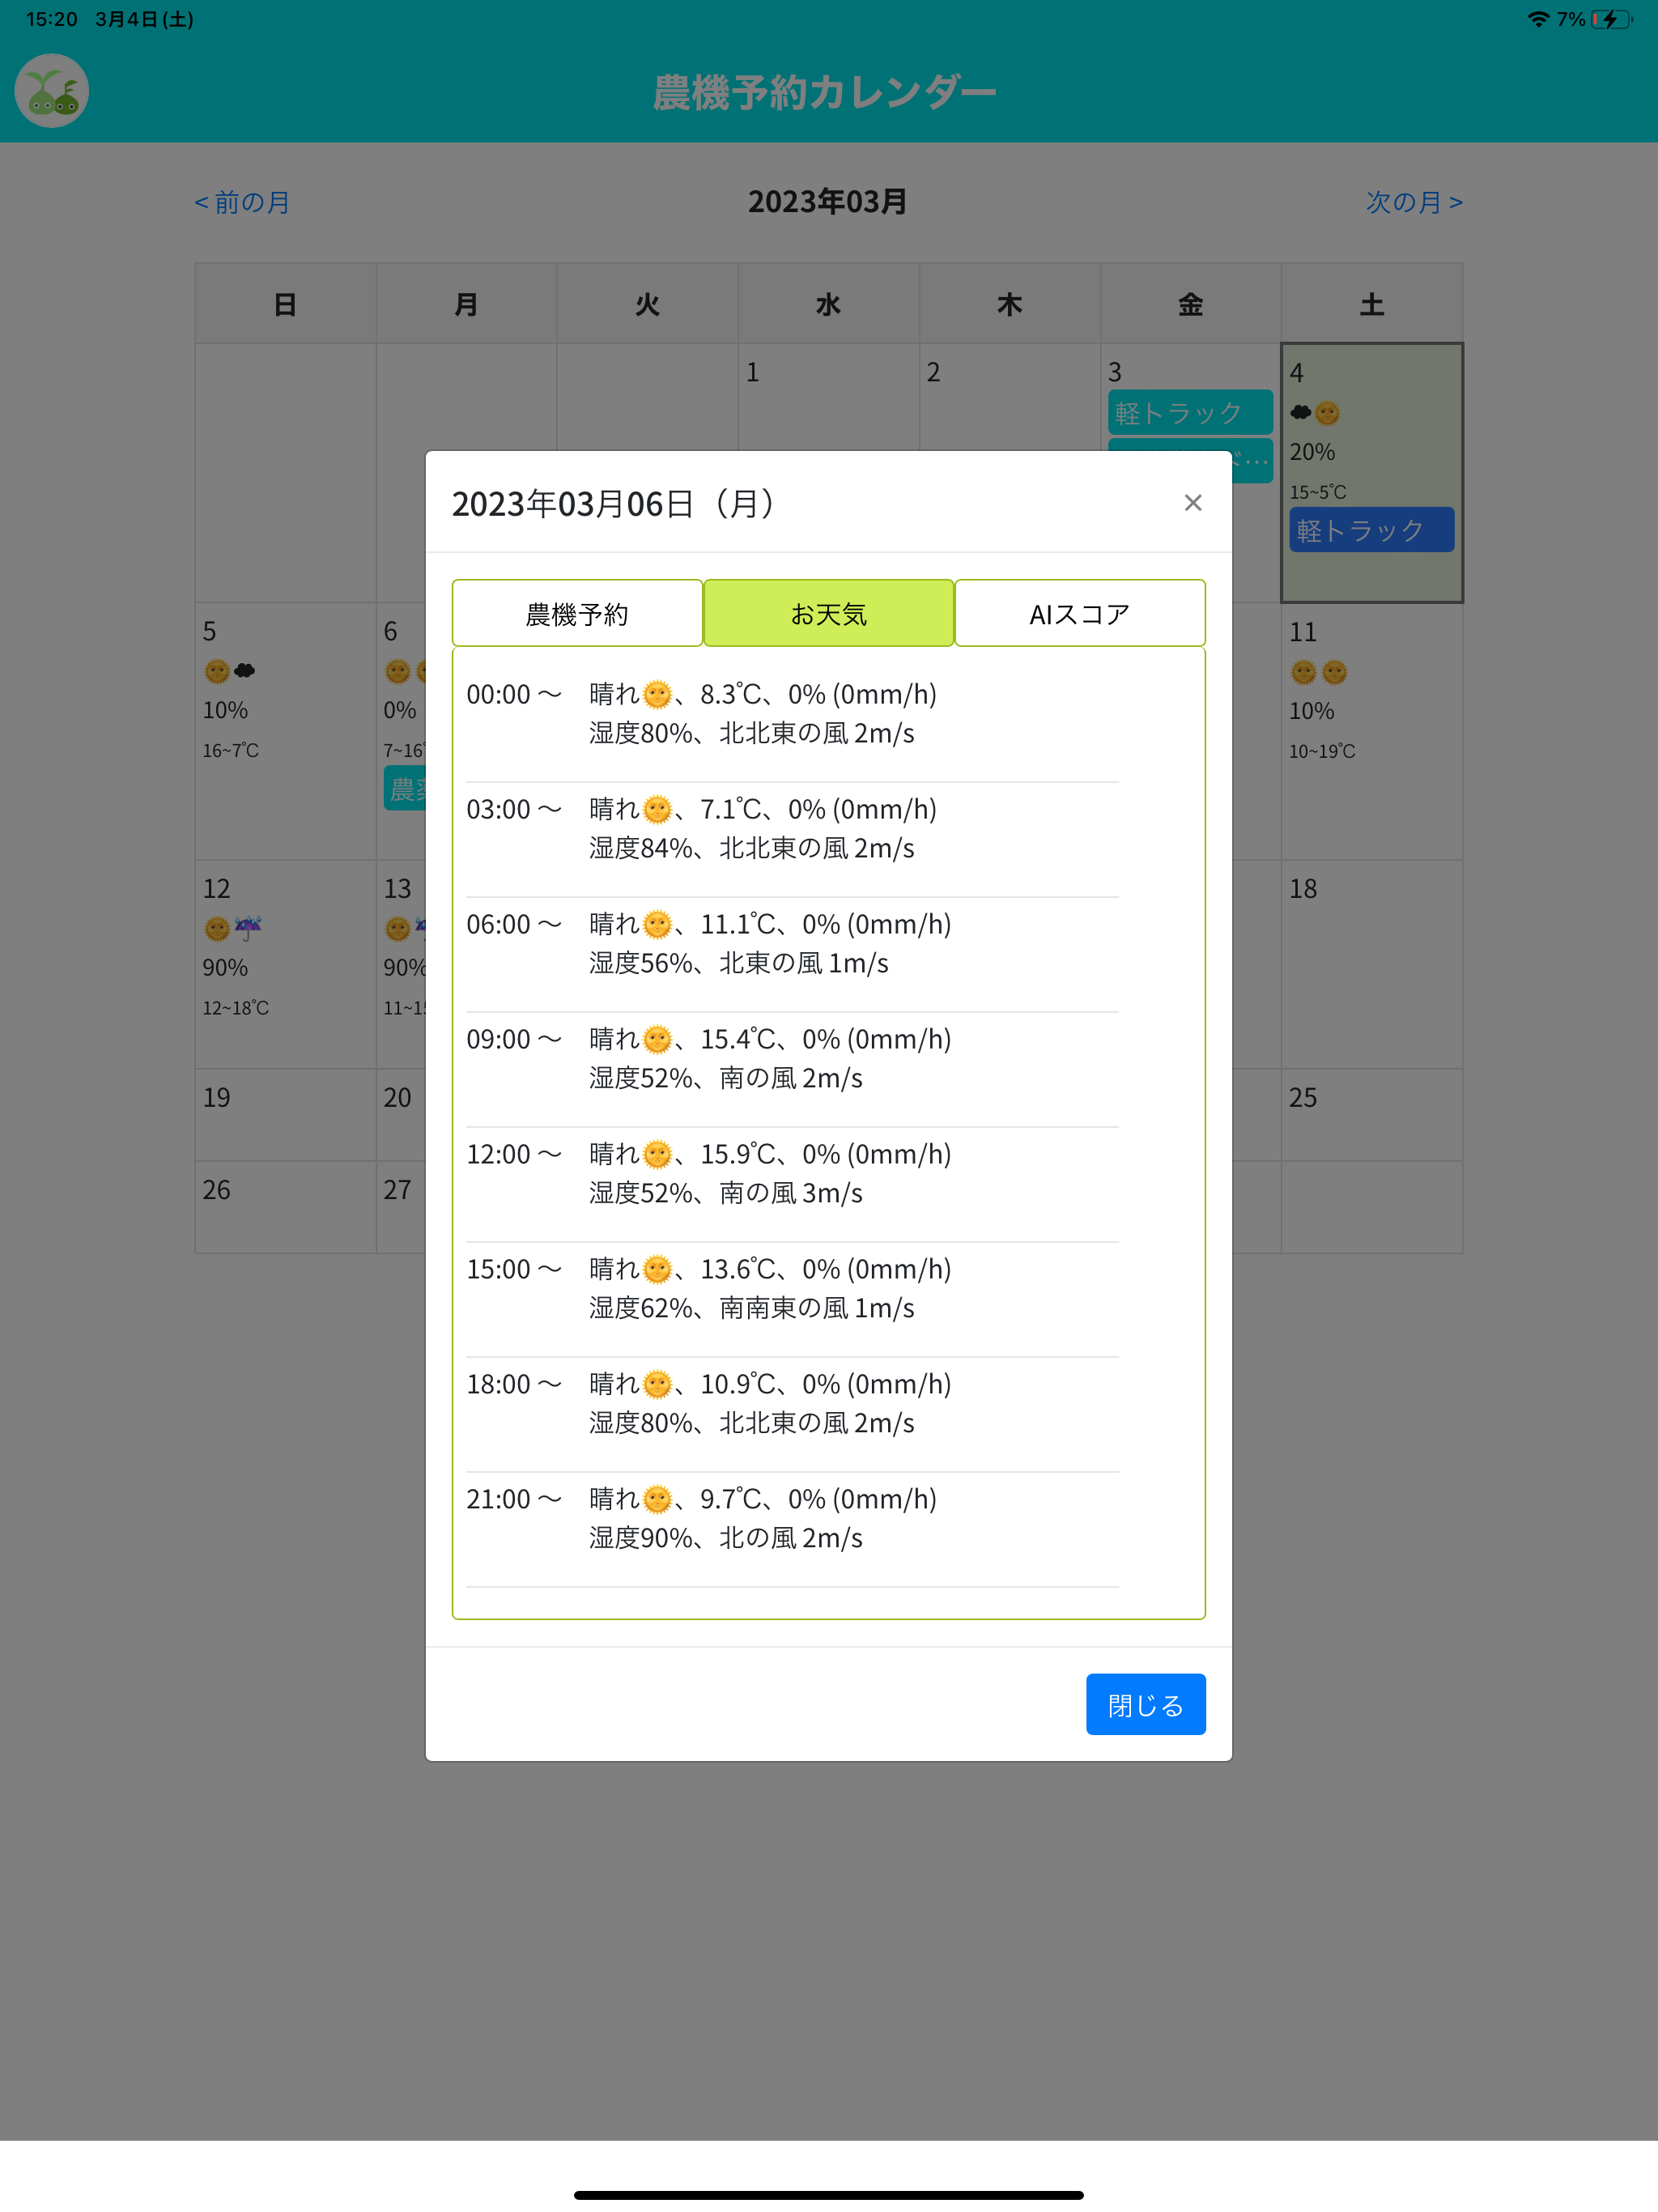Go to previous month via ＜前の月
Viewport: 1658px width, 2212px height.
(x=241, y=203)
